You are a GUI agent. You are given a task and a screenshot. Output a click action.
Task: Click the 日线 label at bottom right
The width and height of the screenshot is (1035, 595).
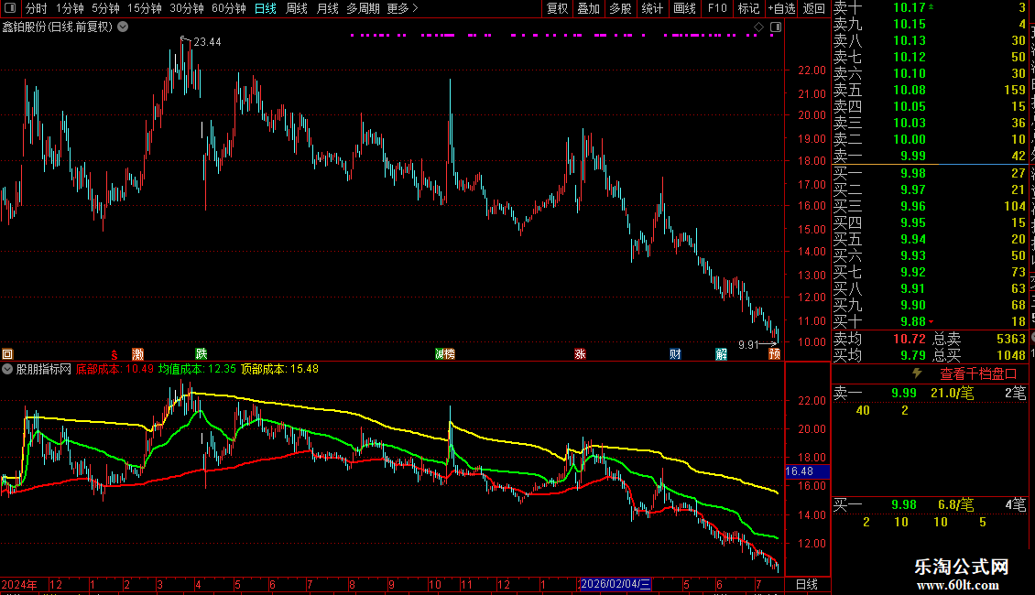tap(807, 584)
